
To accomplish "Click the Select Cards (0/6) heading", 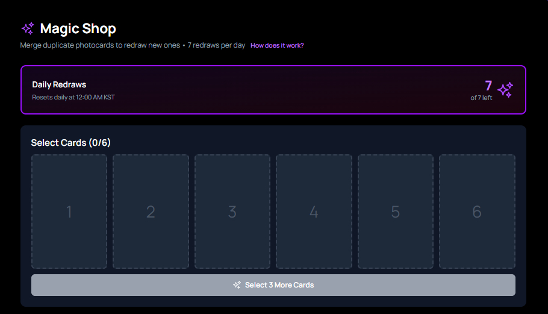I will tap(70, 143).
